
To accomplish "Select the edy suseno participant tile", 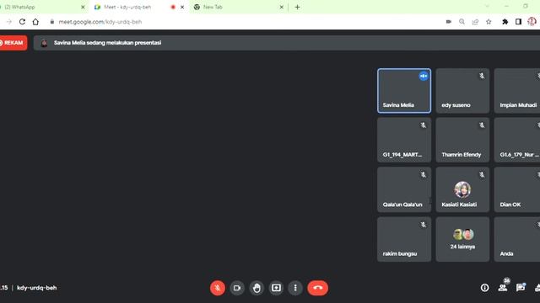I will click(462, 91).
